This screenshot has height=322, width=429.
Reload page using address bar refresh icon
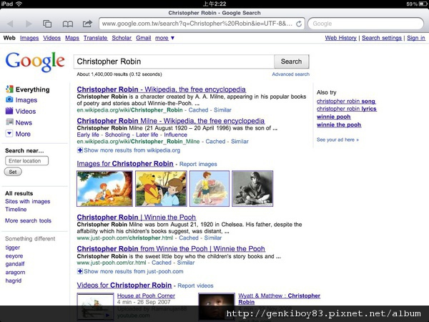pyautogui.click(x=300, y=24)
